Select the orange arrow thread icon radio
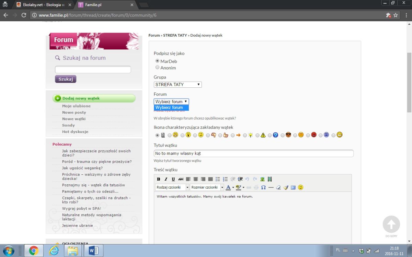The image size is (412, 257). 233,135
